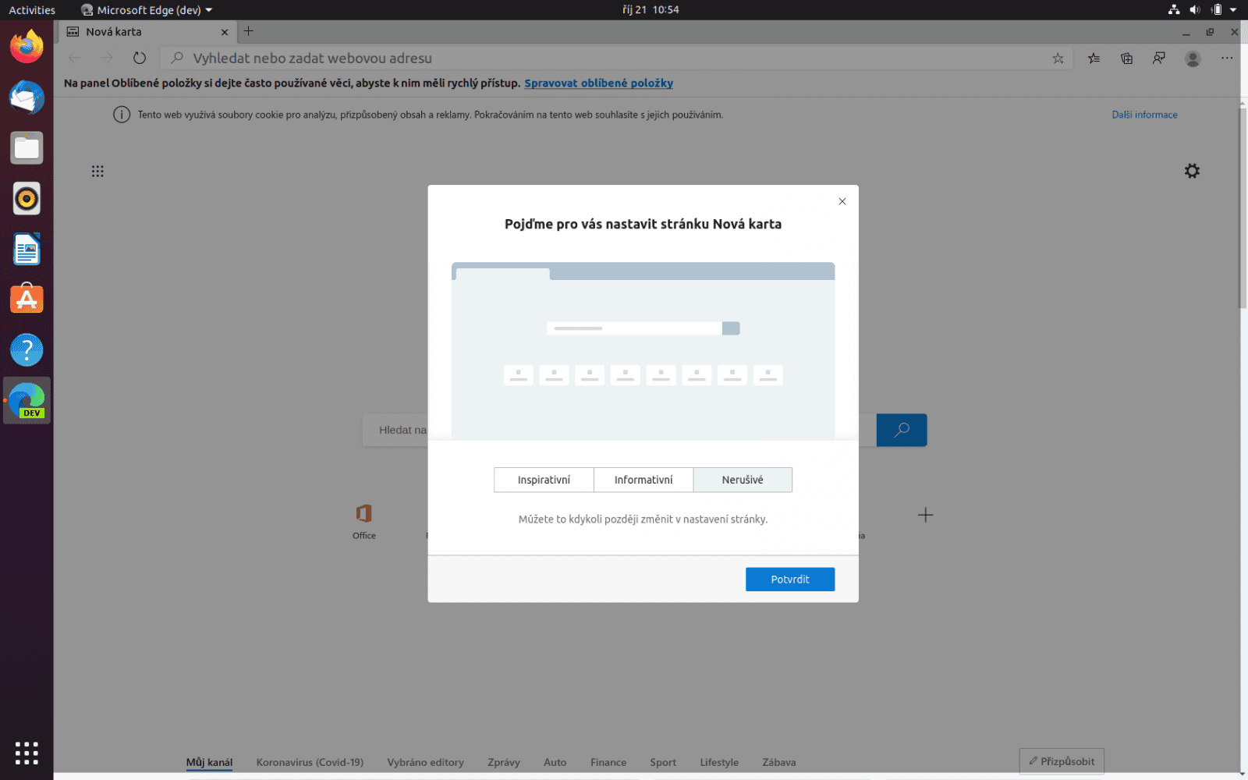Switch to the Sport news feed tab
The image size is (1248, 780).
point(662,762)
